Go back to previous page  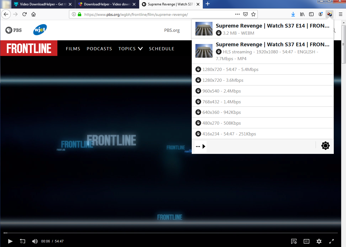point(6,14)
